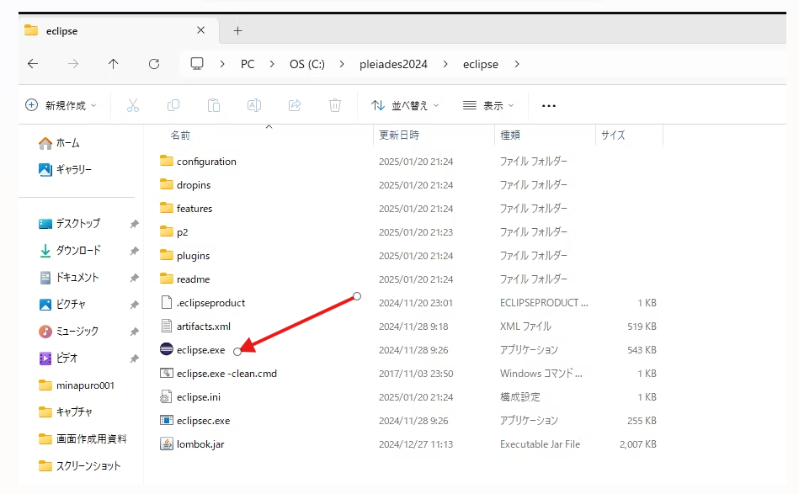Click the Delete trash icon

click(335, 105)
